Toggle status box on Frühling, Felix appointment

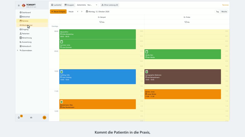[62, 72]
